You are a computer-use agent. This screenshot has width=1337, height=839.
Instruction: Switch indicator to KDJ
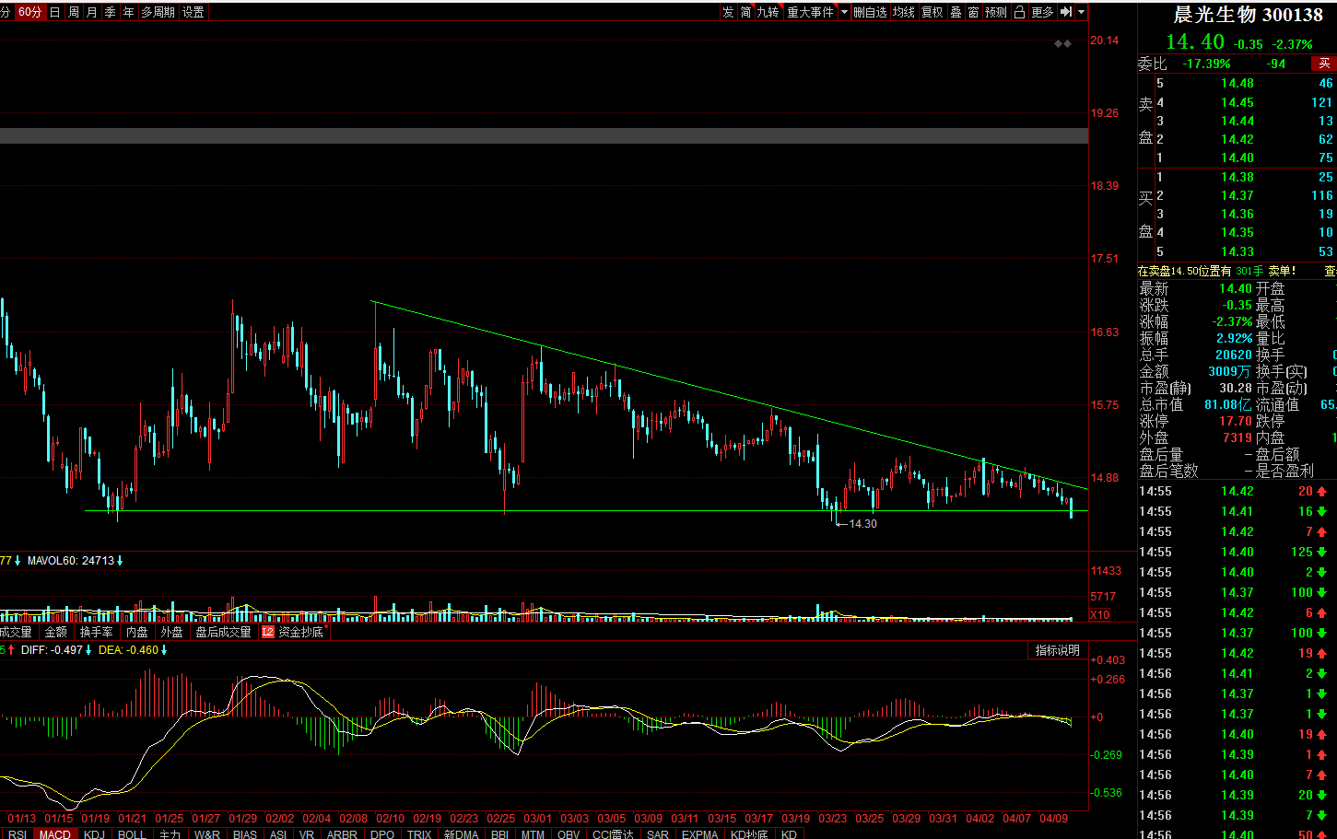94,834
